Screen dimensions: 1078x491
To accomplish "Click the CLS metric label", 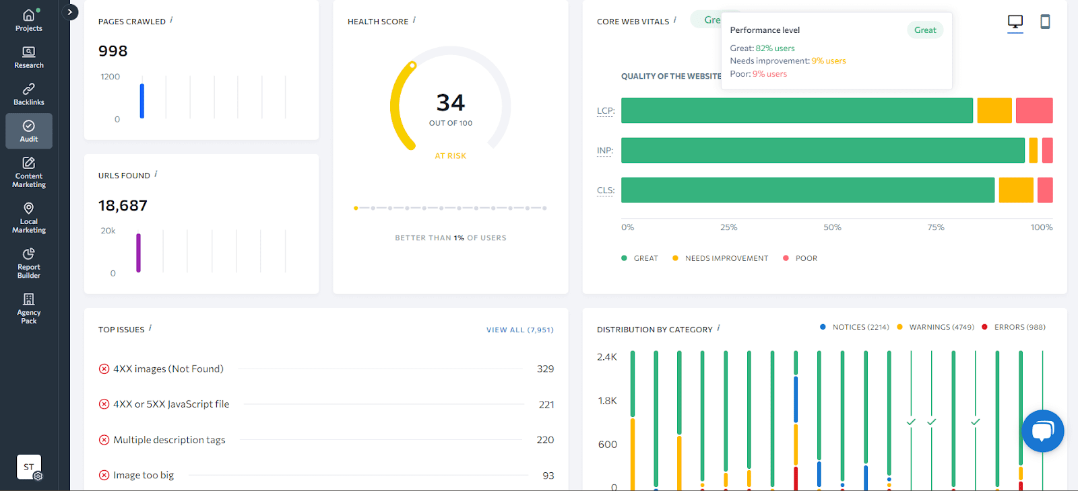I will pyautogui.click(x=605, y=190).
